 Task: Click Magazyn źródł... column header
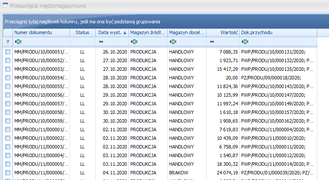tap(148, 32)
